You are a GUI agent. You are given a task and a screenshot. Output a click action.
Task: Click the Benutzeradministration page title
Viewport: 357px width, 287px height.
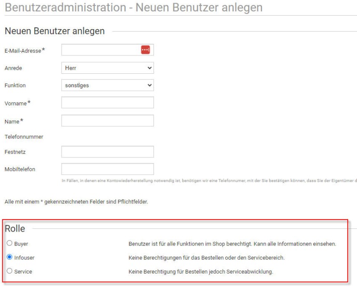[x=133, y=8]
